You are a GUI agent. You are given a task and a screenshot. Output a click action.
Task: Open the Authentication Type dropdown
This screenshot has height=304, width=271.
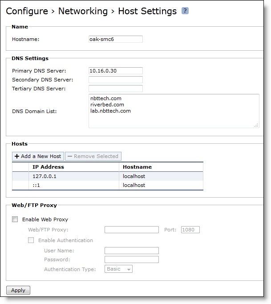point(118,269)
